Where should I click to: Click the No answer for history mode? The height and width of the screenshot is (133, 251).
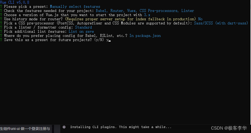[200, 19]
